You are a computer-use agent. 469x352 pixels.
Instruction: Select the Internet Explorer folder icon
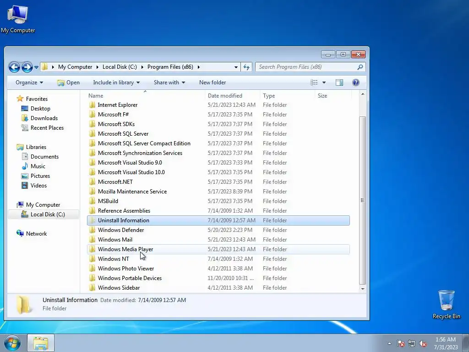92,105
